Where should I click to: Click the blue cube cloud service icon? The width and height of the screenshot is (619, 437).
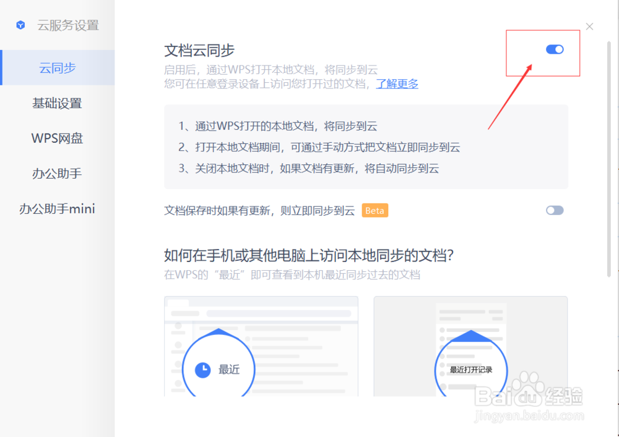tap(20, 25)
